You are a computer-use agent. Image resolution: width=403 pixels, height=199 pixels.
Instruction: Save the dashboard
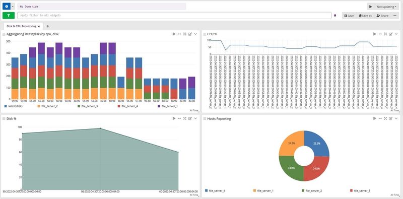[349, 16]
